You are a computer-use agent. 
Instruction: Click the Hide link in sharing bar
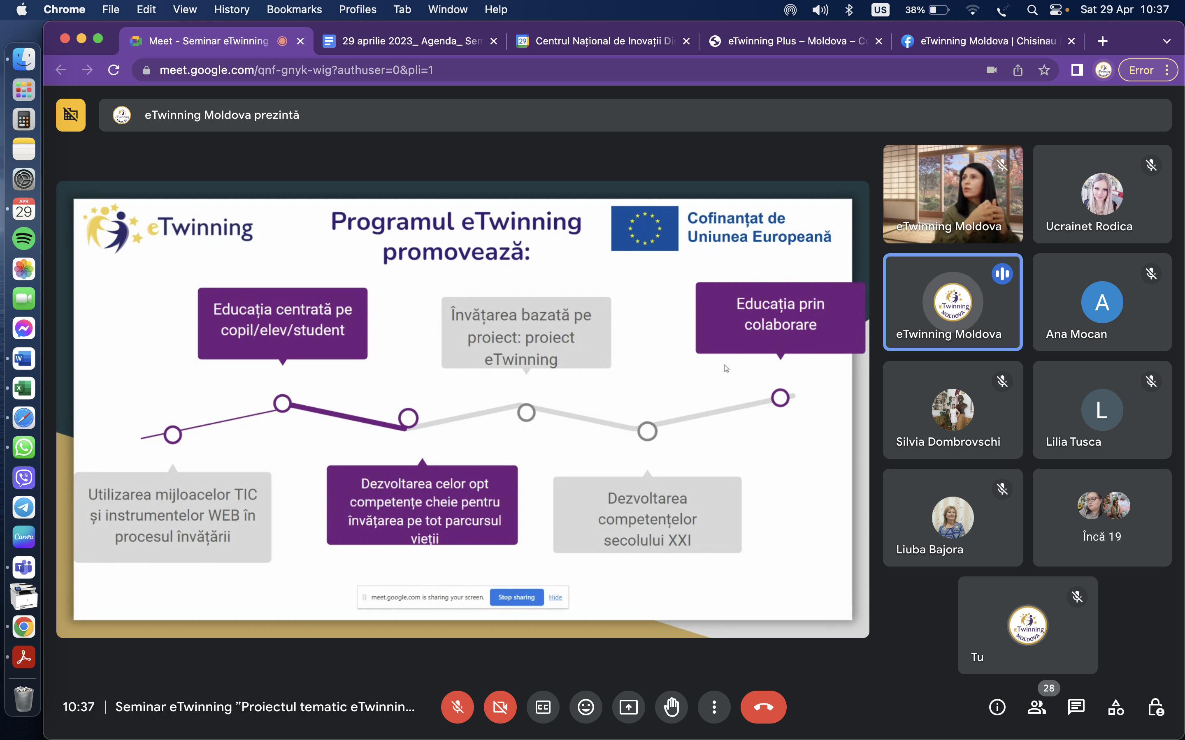tap(555, 597)
